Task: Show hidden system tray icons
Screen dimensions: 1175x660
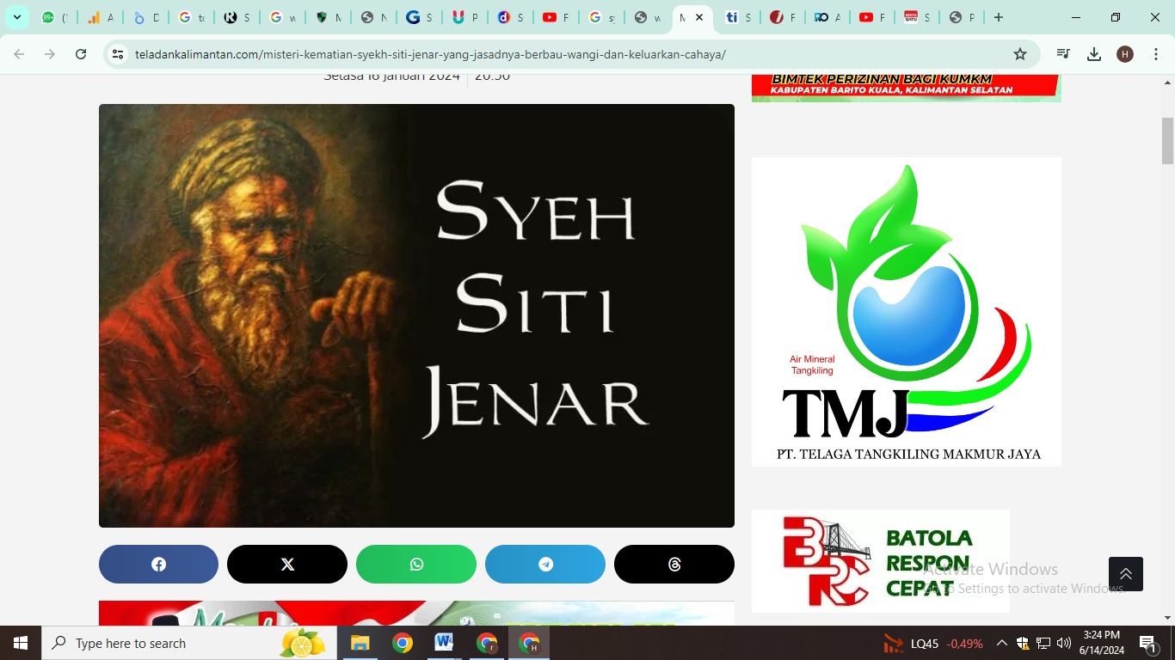Action: pyautogui.click(x=1002, y=643)
